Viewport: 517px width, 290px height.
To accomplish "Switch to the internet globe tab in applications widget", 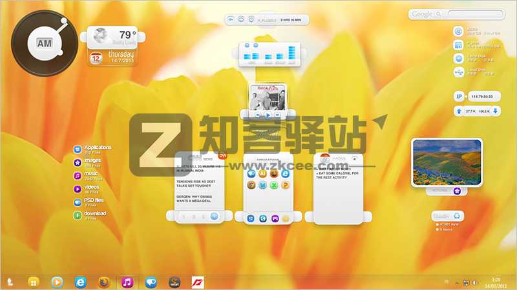I will [x=263, y=218].
